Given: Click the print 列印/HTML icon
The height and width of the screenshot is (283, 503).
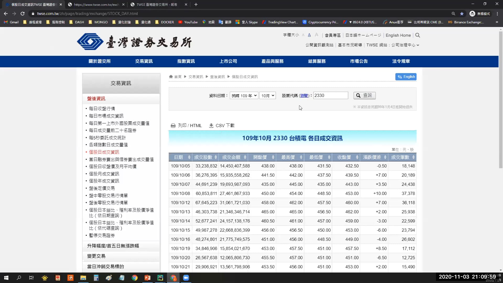Looking at the screenshot, I should coord(173,126).
